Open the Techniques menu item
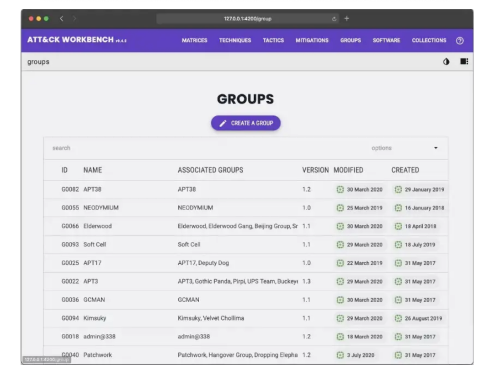This screenshot has height=370, width=495. pyautogui.click(x=235, y=40)
